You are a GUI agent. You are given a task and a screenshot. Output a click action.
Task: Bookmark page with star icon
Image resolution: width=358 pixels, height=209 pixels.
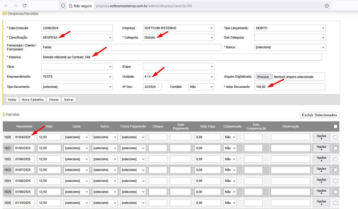click(327, 6)
